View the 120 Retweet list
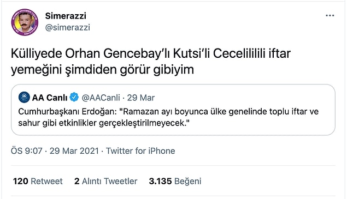Image resolution: width=347 pixels, height=199 pixels. (x=38, y=181)
